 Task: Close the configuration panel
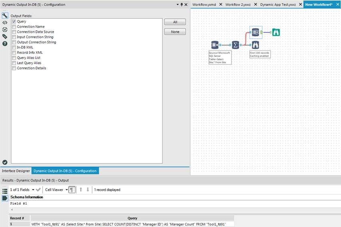tap(186, 4)
